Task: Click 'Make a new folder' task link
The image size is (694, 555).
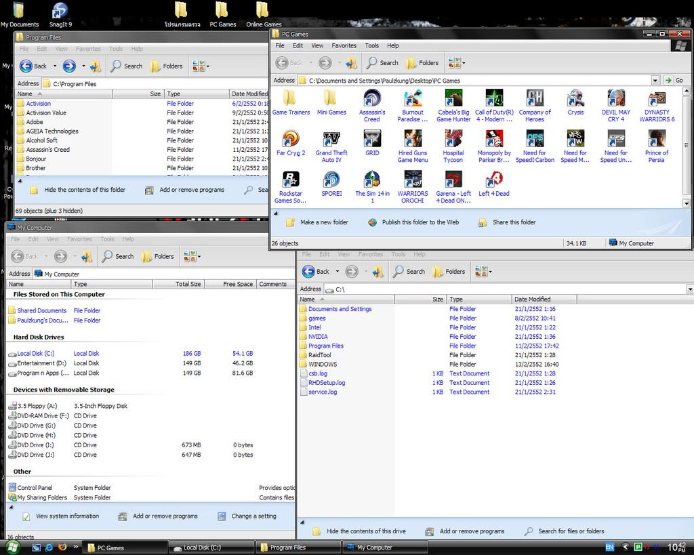Action: click(x=324, y=222)
